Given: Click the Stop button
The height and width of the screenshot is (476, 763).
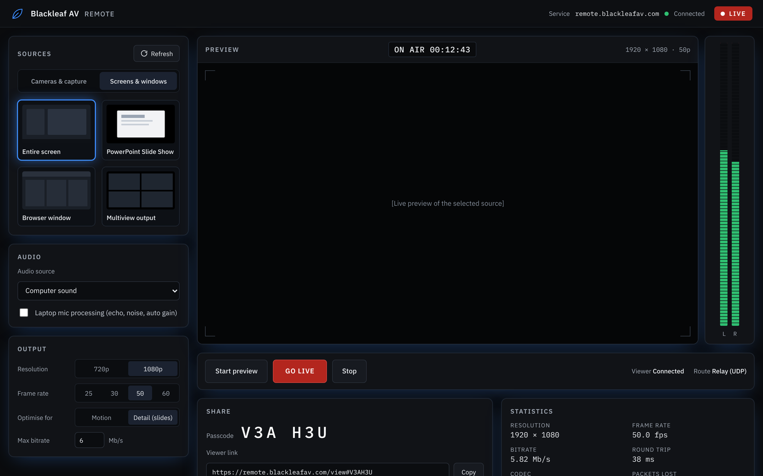Looking at the screenshot, I should tap(349, 371).
